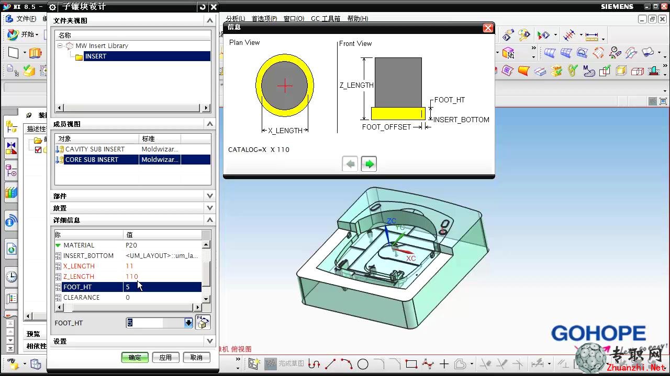Image resolution: width=670 pixels, height=376 pixels.
Task: Open the 帮助 menu
Action: coord(357,18)
